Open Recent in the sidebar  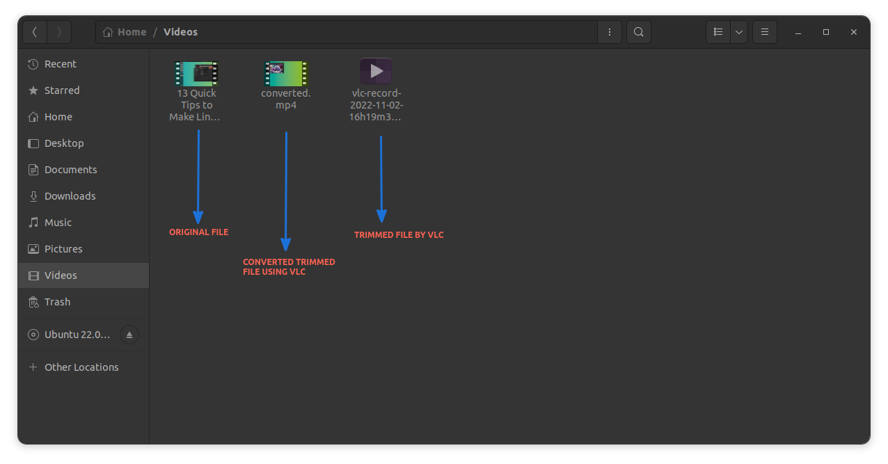pyautogui.click(x=61, y=64)
